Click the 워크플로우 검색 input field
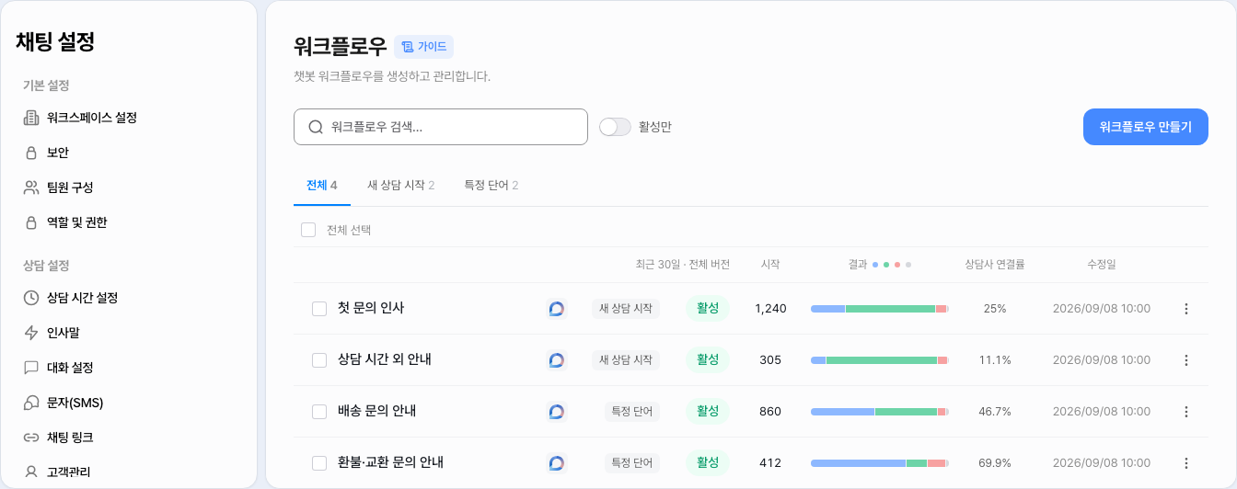 [x=441, y=127]
